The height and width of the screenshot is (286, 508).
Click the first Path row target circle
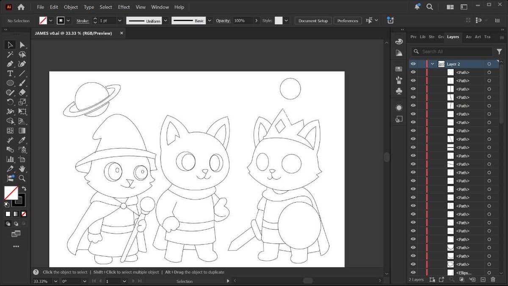point(489,72)
